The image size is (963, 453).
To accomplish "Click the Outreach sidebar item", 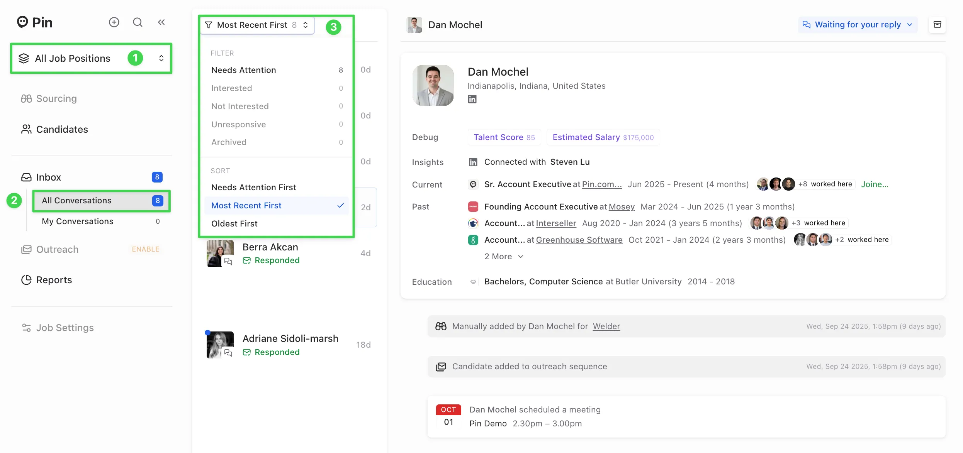I will 57,249.
